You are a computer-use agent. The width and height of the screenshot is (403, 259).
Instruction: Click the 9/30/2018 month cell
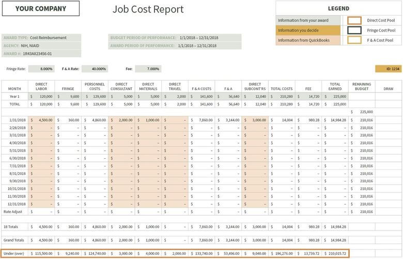[x=14, y=181]
